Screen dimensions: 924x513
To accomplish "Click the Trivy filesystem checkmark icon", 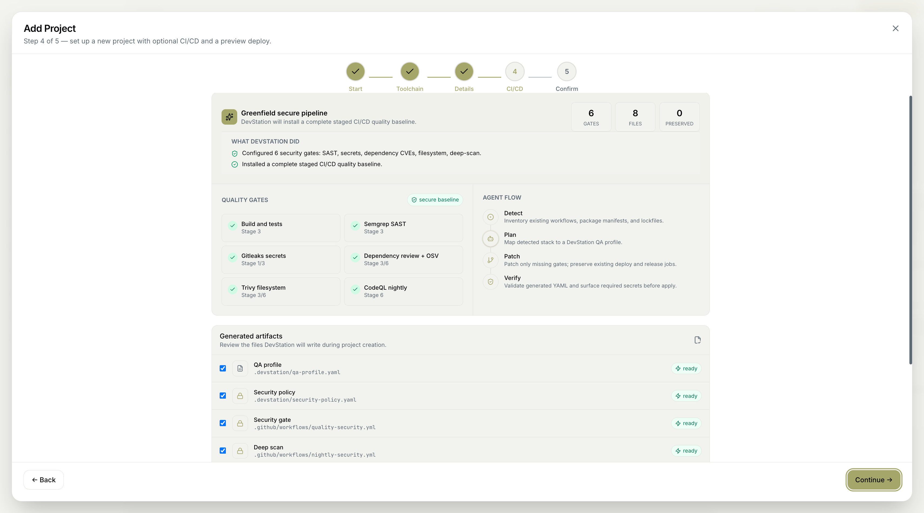I will [x=232, y=289].
